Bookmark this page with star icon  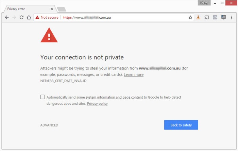pyautogui.click(x=190, y=17)
